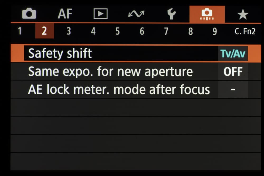Open page 5 of settings
Image resolution: width=264 pixels, height=176 pixels.
click(117, 31)
